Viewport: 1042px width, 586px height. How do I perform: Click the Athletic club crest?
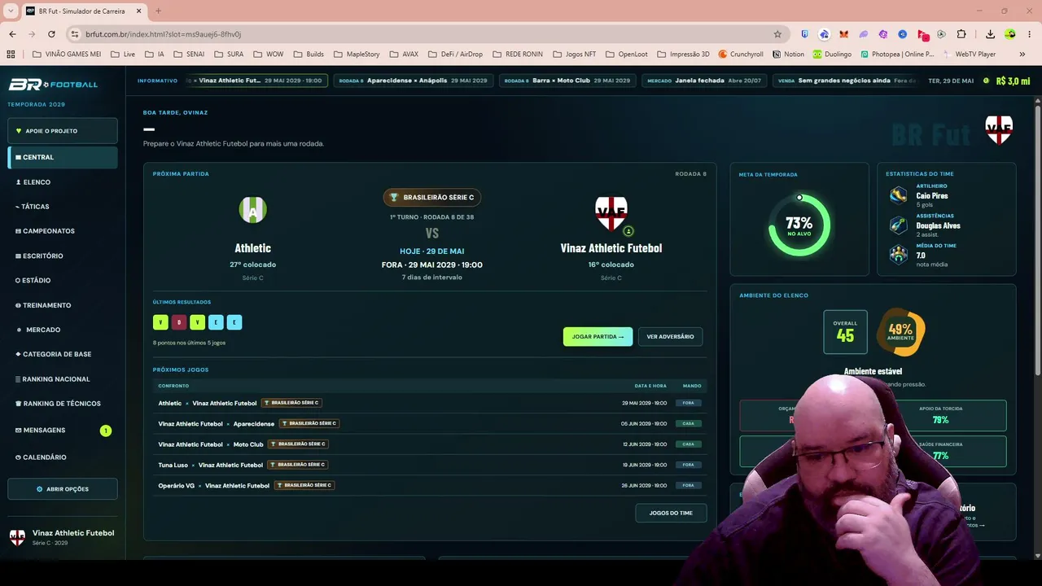(x=252, y=210)
